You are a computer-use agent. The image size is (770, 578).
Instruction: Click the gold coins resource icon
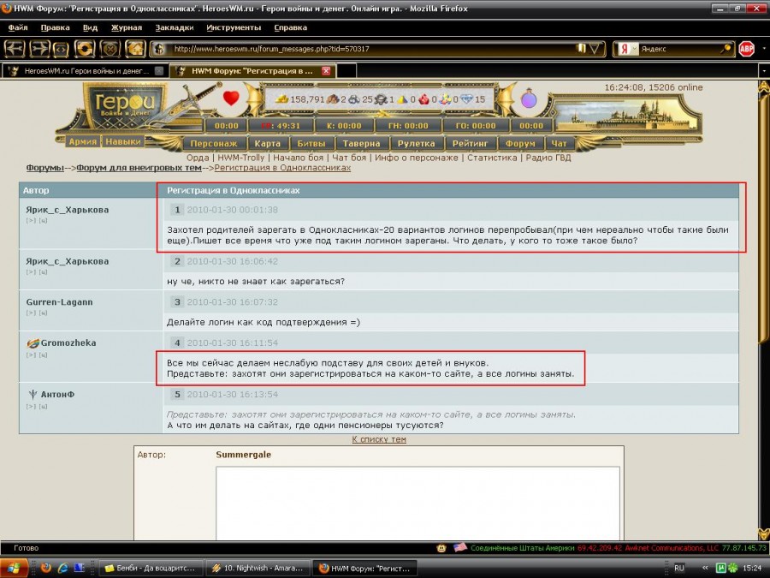[x=282, y=99]
